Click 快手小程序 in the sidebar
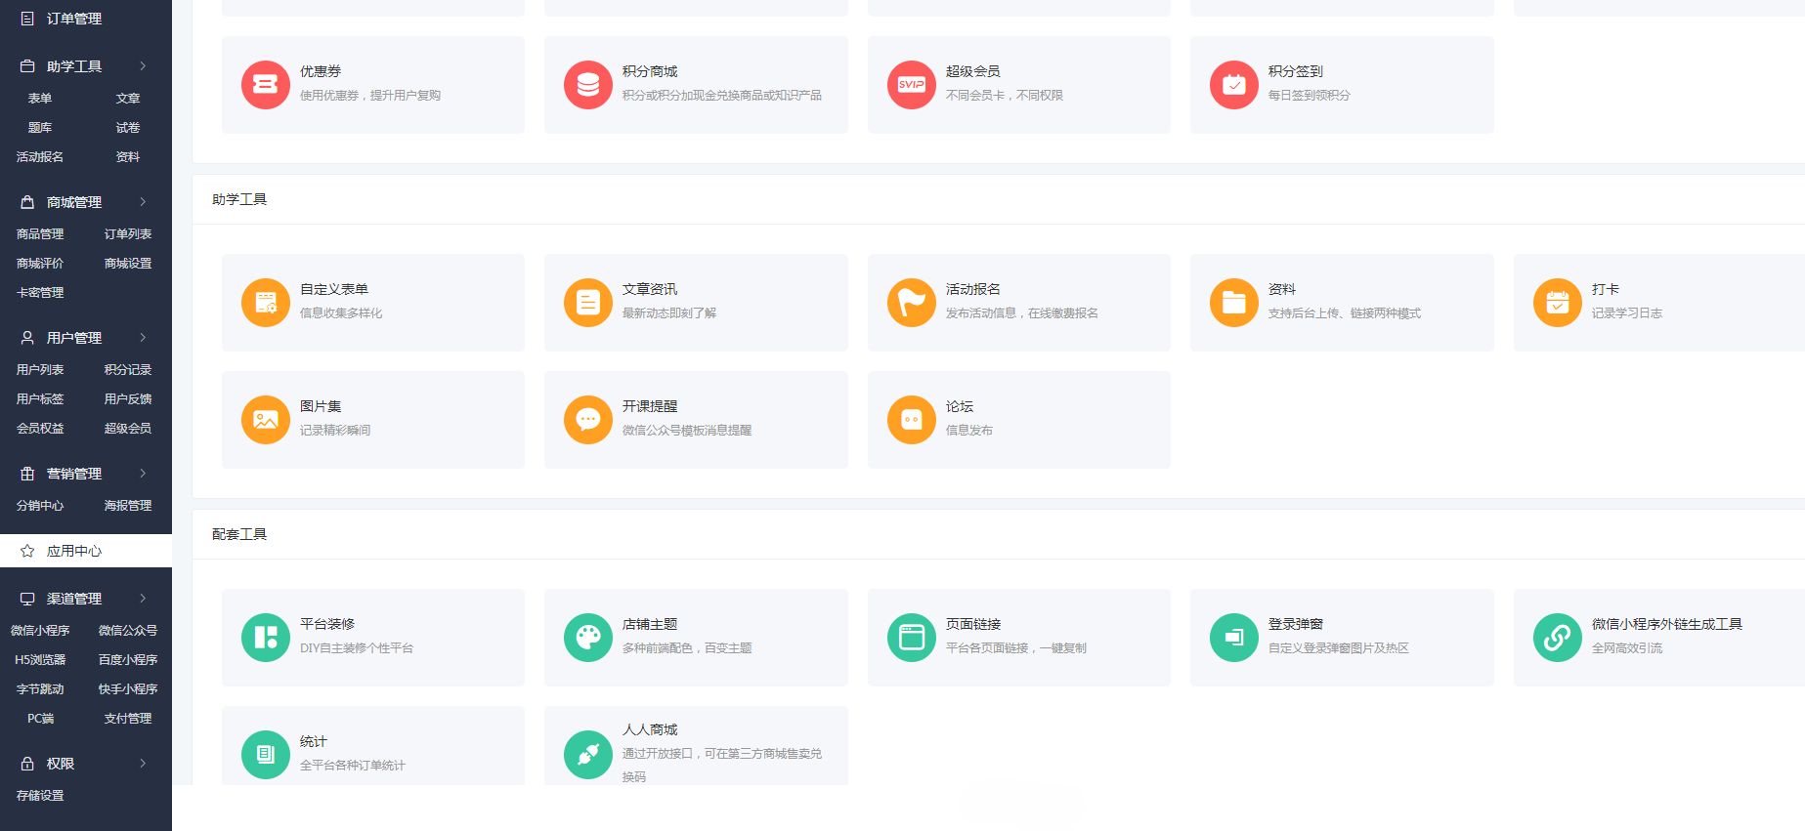 pos(128,689)
